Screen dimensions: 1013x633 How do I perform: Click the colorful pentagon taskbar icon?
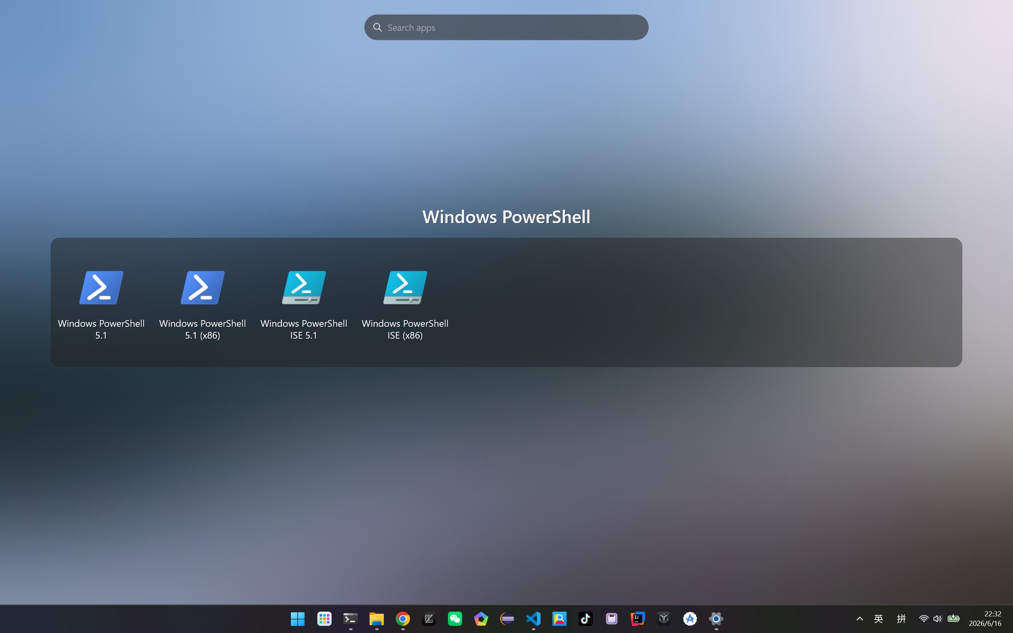pos(481,619)
